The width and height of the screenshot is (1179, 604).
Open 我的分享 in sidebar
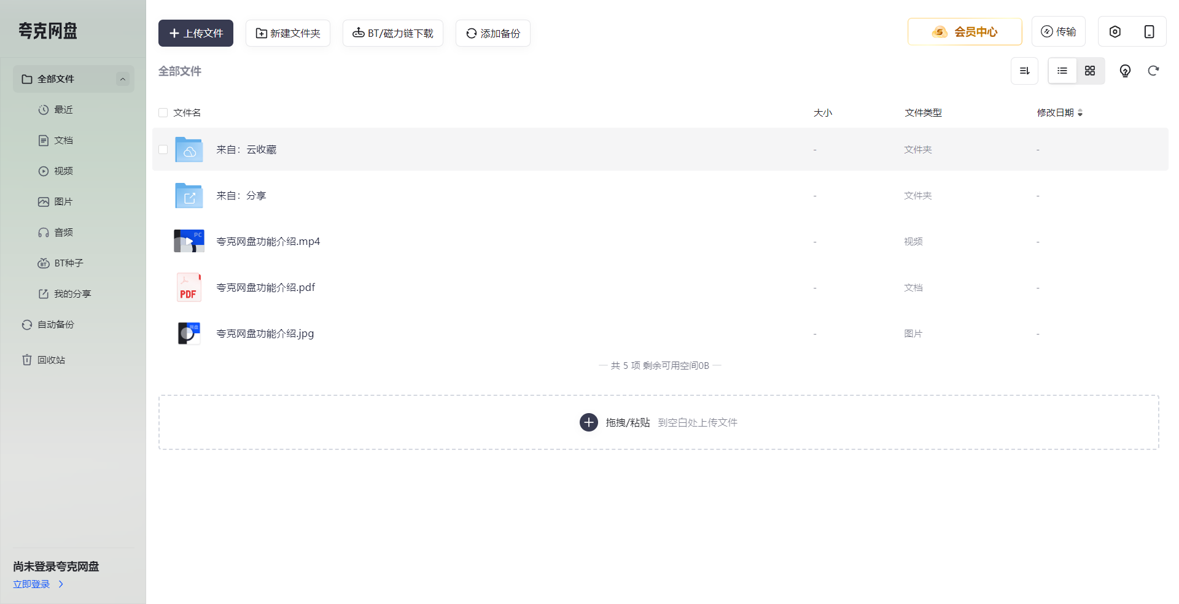point(72,294)
